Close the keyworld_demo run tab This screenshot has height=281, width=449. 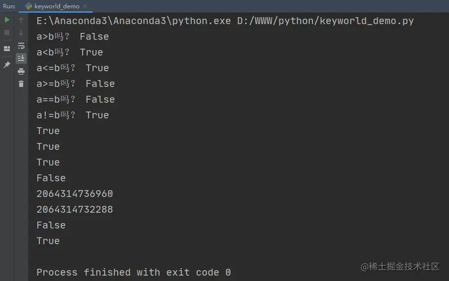tap(85, 6)
